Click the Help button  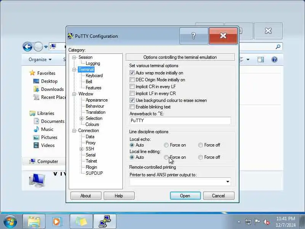pos(119,196)
